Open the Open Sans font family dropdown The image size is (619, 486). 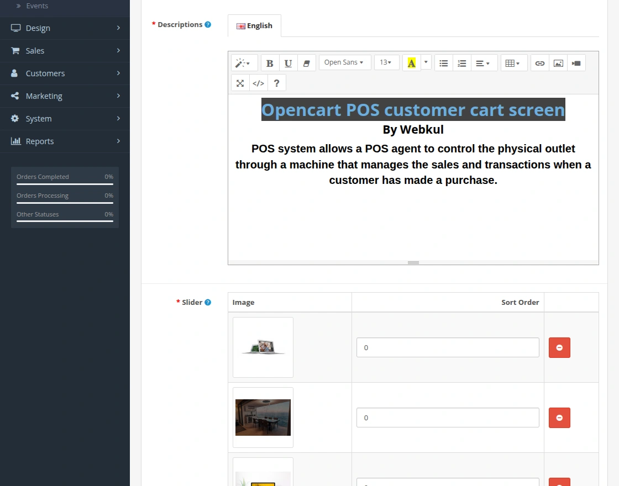(x=344, y=62)
